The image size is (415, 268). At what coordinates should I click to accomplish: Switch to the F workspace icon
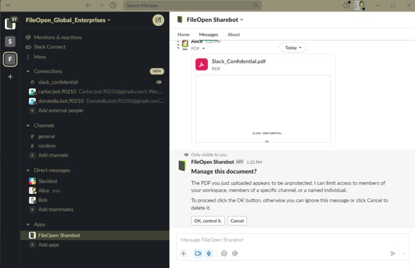pos(10,59)
